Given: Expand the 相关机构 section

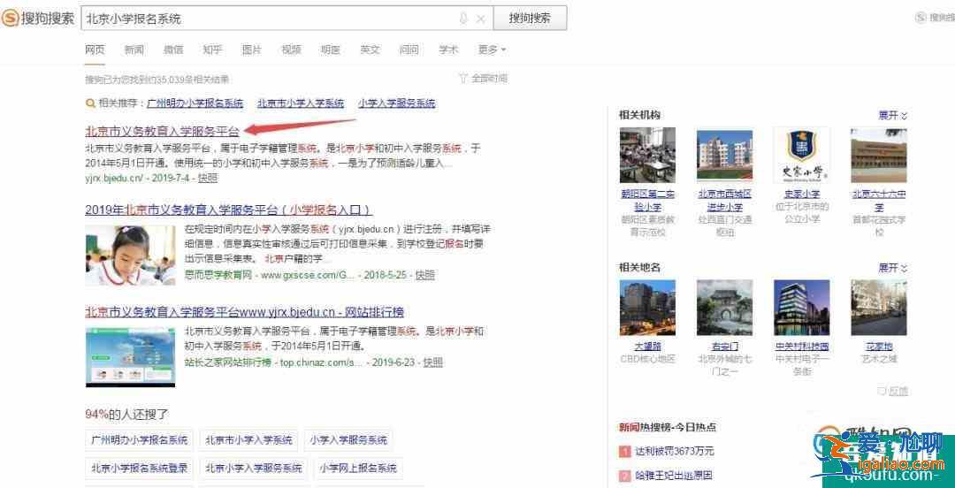Looking at the screenshot, I should pos(892,116).
